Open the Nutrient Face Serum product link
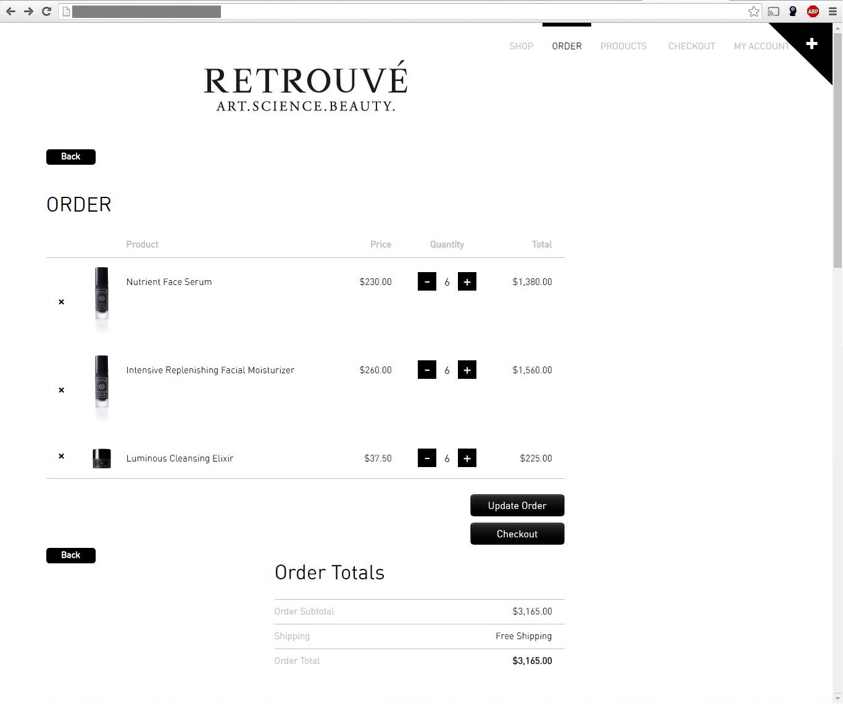 click(x=169, y=282)
